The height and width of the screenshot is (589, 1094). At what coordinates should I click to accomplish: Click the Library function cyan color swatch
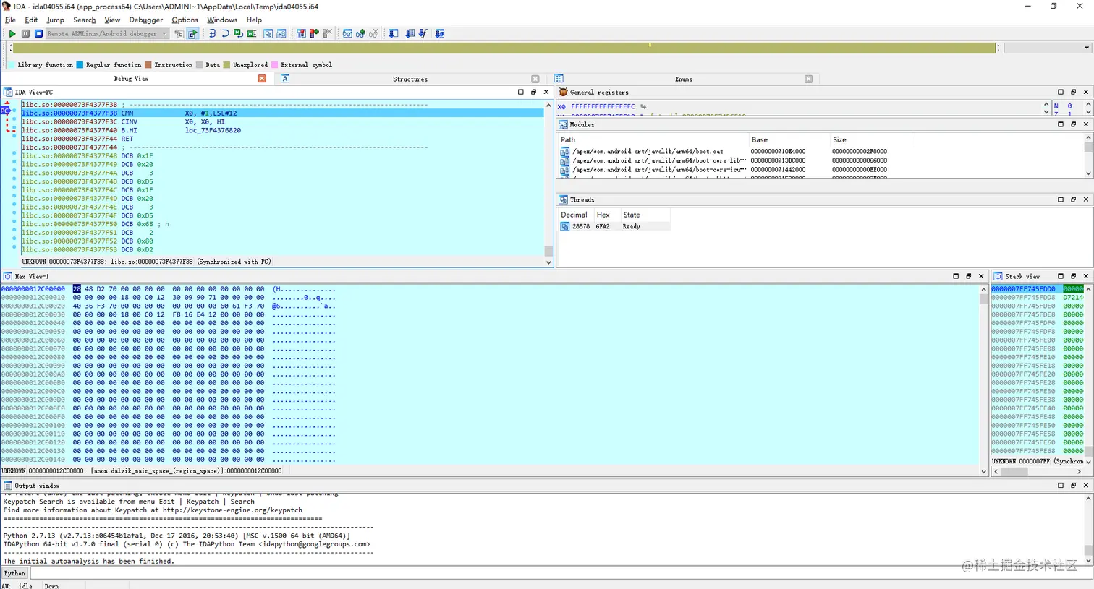coord(11,65)
